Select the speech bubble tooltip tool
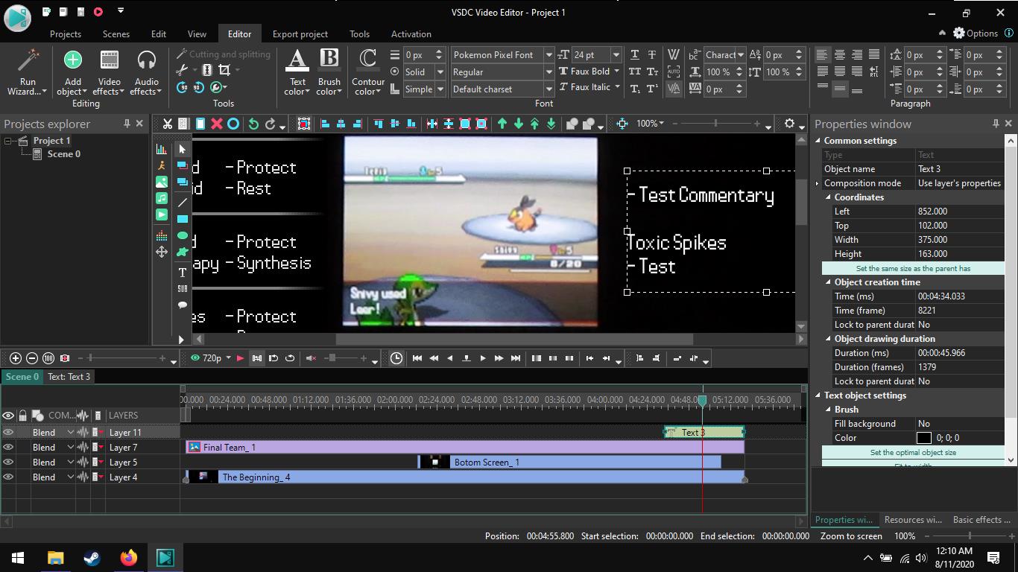The height and width of the screenshot is (572, 1018). pyautogui.click(x=183, y=305)
